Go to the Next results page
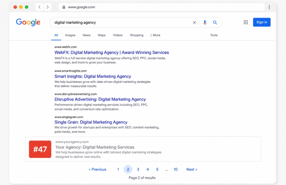The width and height of the screenshot is (286, 185). point(192,169)
